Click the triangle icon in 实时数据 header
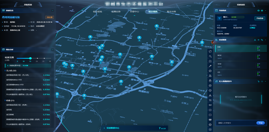The width and height of the screenshot is (269, 132). pyautogui.click(x=255, y=40)
